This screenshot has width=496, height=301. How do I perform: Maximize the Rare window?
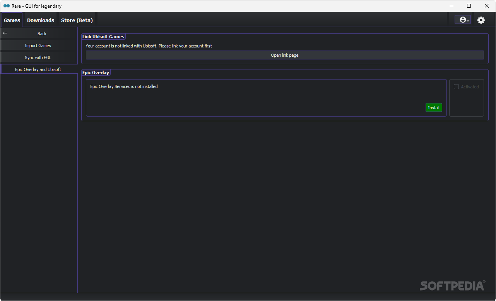[x=469, y=6]
